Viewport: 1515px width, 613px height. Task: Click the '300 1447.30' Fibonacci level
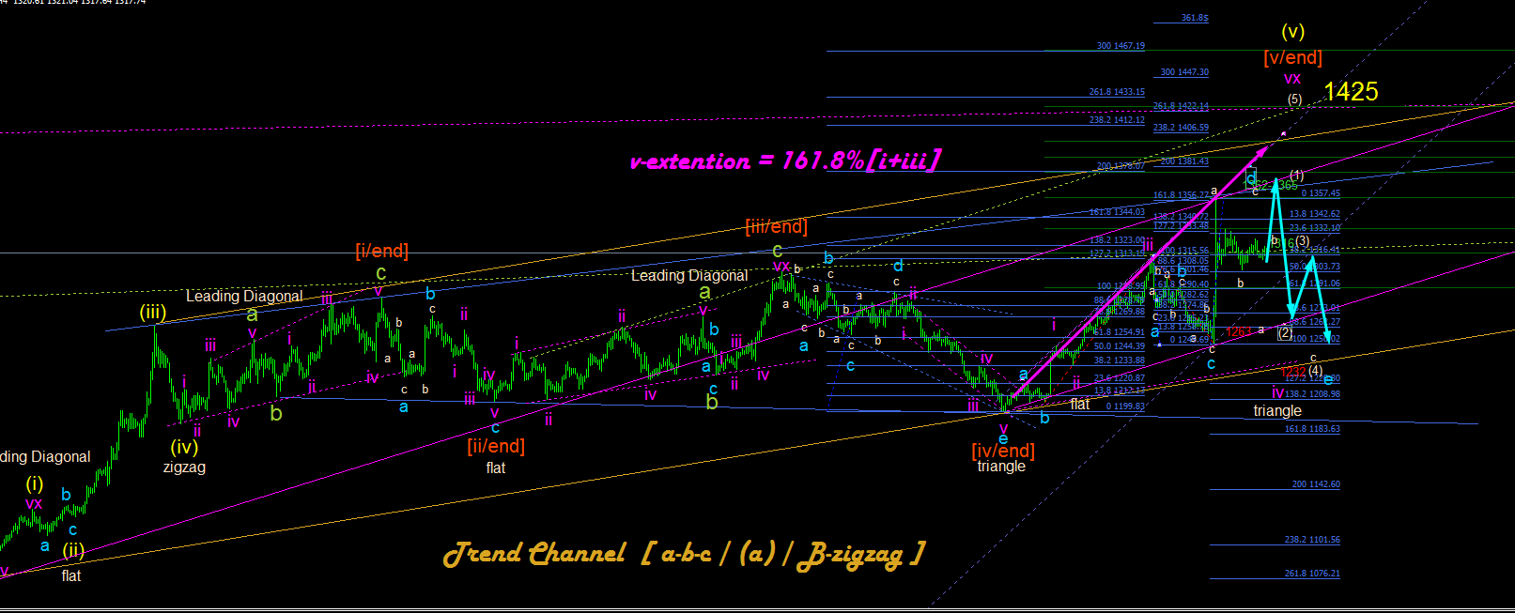(1184, 72)
